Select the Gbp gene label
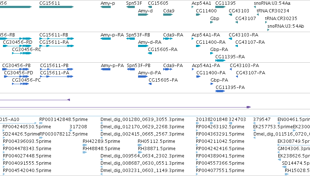 (x=215, y=18)
